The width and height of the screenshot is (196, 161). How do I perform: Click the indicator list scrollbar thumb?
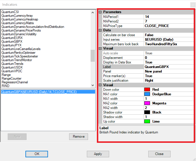pos(93,56)
